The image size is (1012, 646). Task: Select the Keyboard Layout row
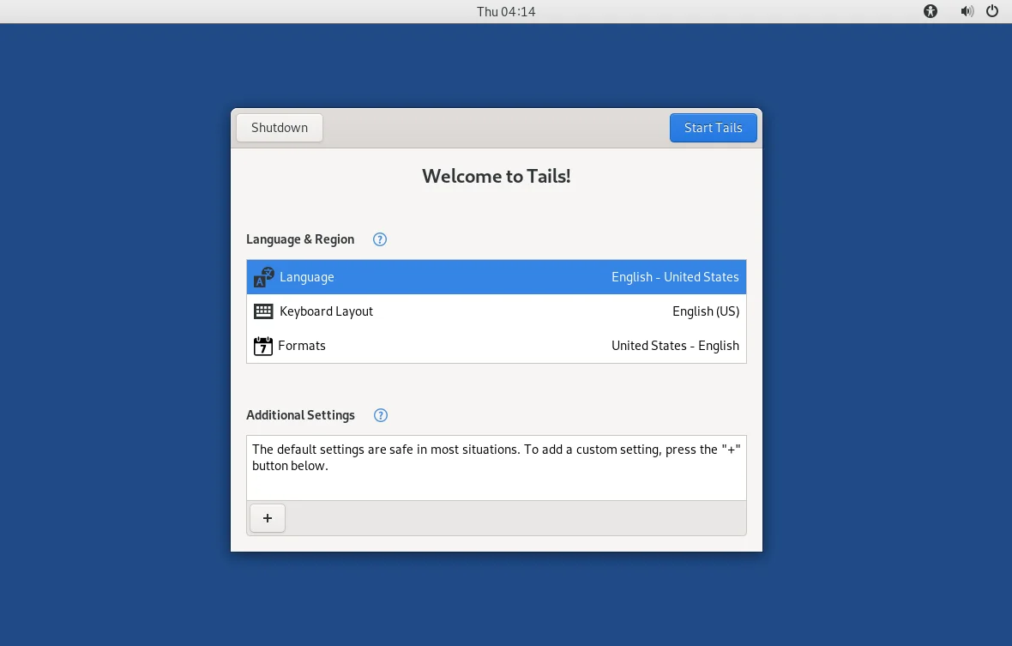[497, 311]
